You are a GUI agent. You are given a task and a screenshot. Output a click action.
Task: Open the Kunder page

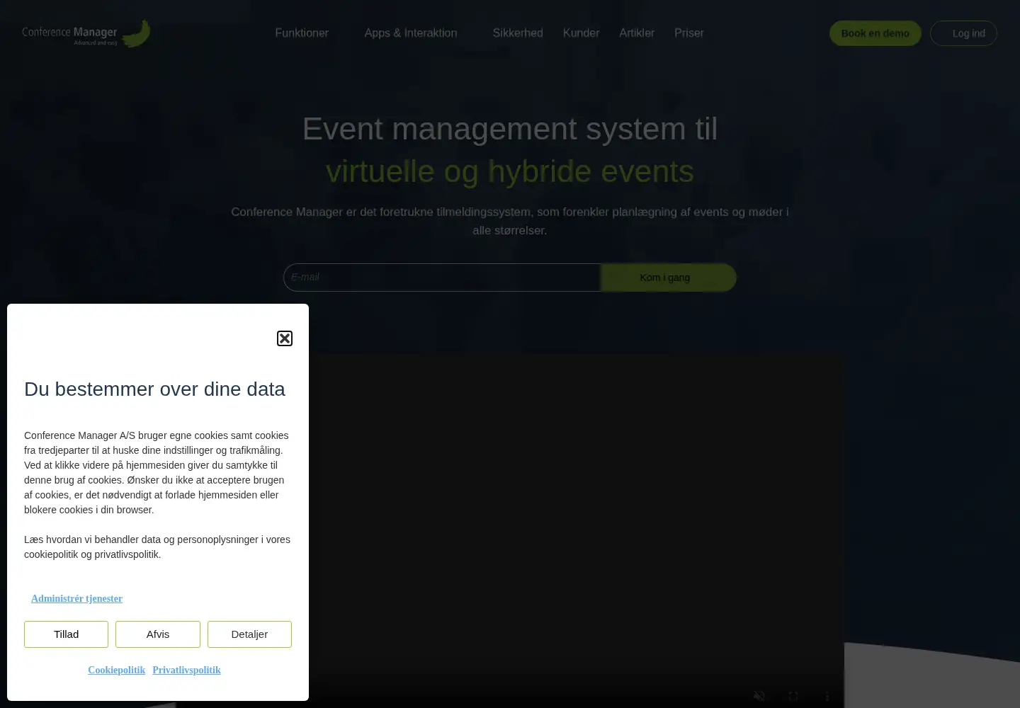pos(581,33)
